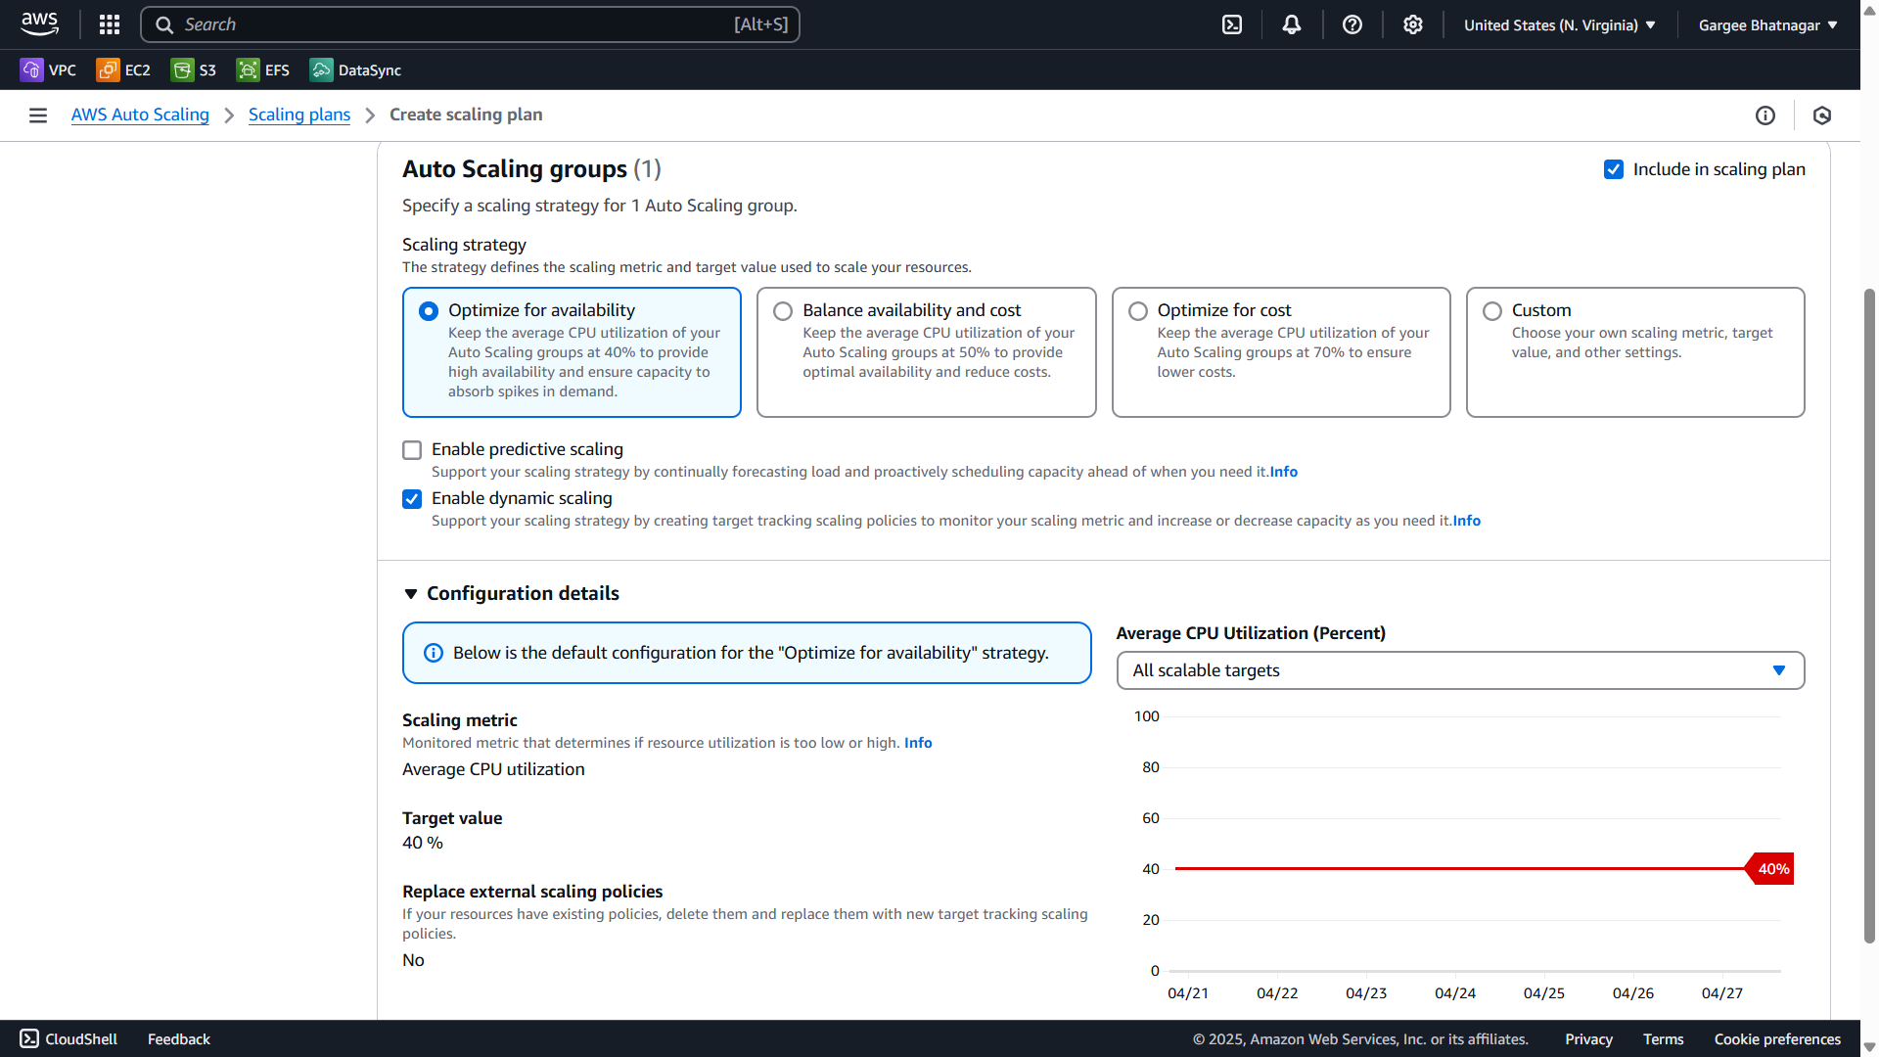Click the Create scaling plan breadcrumb text

466,115
